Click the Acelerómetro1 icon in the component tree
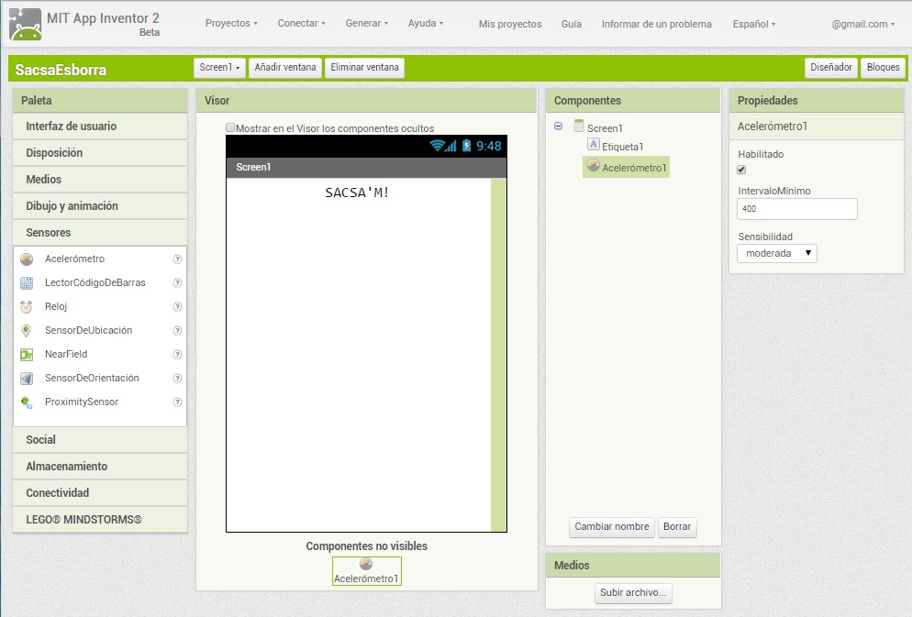The image size is (912, 617). [594, 166]
